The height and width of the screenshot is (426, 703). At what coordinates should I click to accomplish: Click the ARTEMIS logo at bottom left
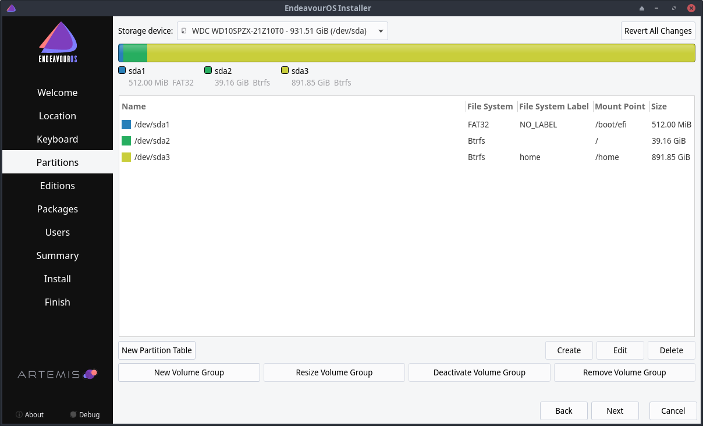[57, 374]
